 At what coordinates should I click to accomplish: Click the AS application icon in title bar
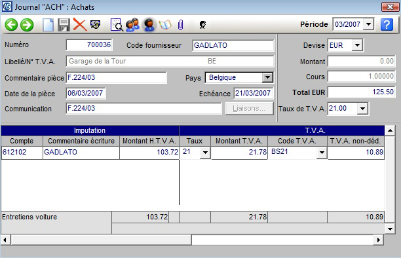pyautogui.click(x=7, y=7)
